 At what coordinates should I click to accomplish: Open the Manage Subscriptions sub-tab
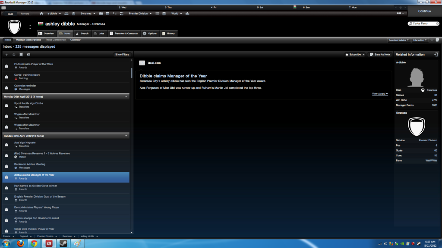pyautogui.click(x=28, y=40)
